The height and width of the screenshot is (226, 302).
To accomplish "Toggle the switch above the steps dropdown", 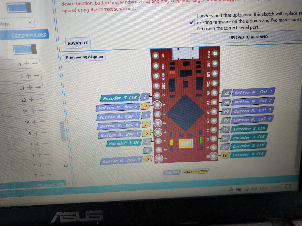I will click(x=19, y=8).
